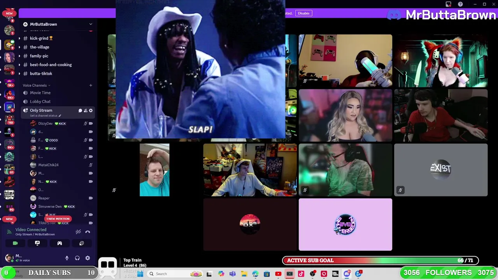Open the server icon with the 90 badge
Image resolution: width=498 pixels, height=280 pixels.
(x=9, y=207)
